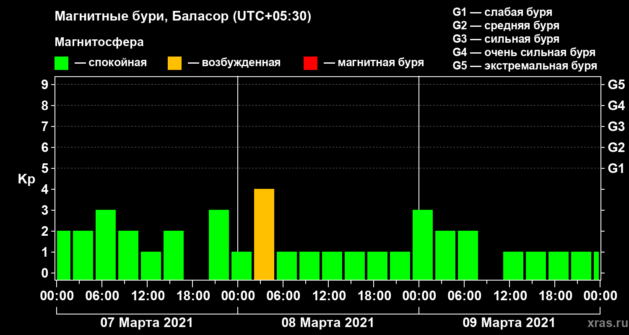Image resolution: width=629 pixels, height=335 pixels.
Task: Click the 'G4' label on the right axis
Action: [x=616, y=106]
